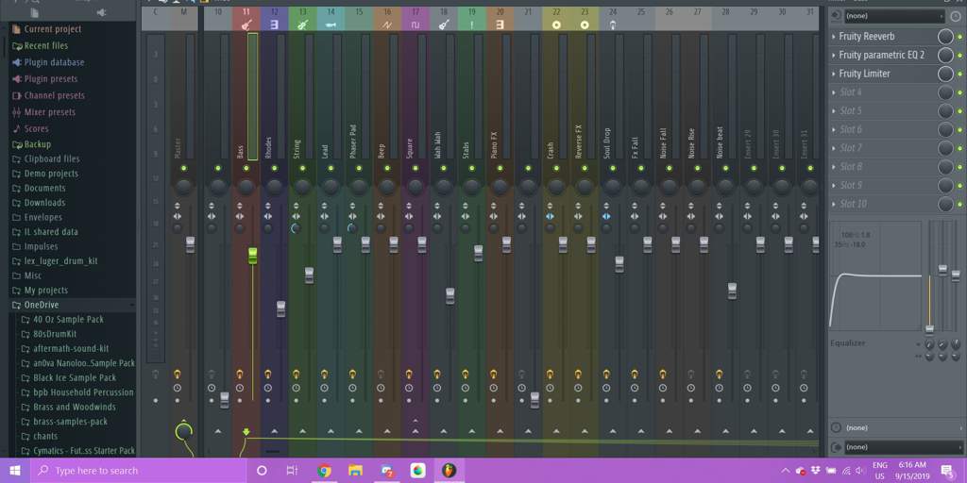The width and height of the screenshot is (967, 483).
Task: Open the audio input (none) dropdown at top
Action: 893,16
